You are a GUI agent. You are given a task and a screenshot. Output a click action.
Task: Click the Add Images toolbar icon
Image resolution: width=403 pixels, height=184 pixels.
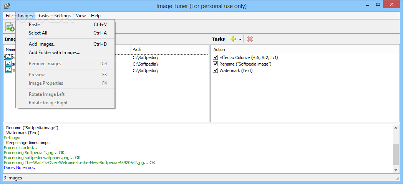(x=10, y=27)
